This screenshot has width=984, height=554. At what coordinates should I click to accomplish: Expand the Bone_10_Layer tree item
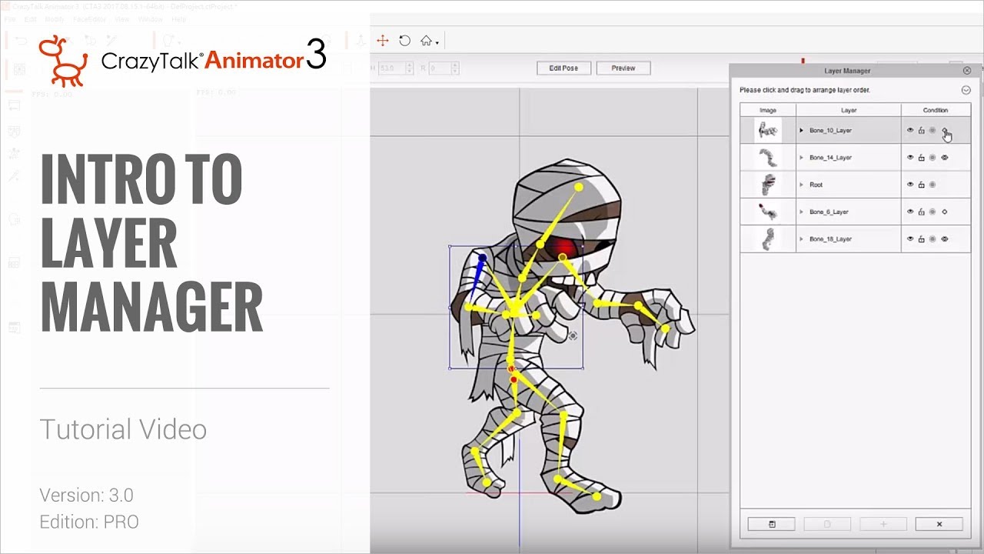(800, 131)
